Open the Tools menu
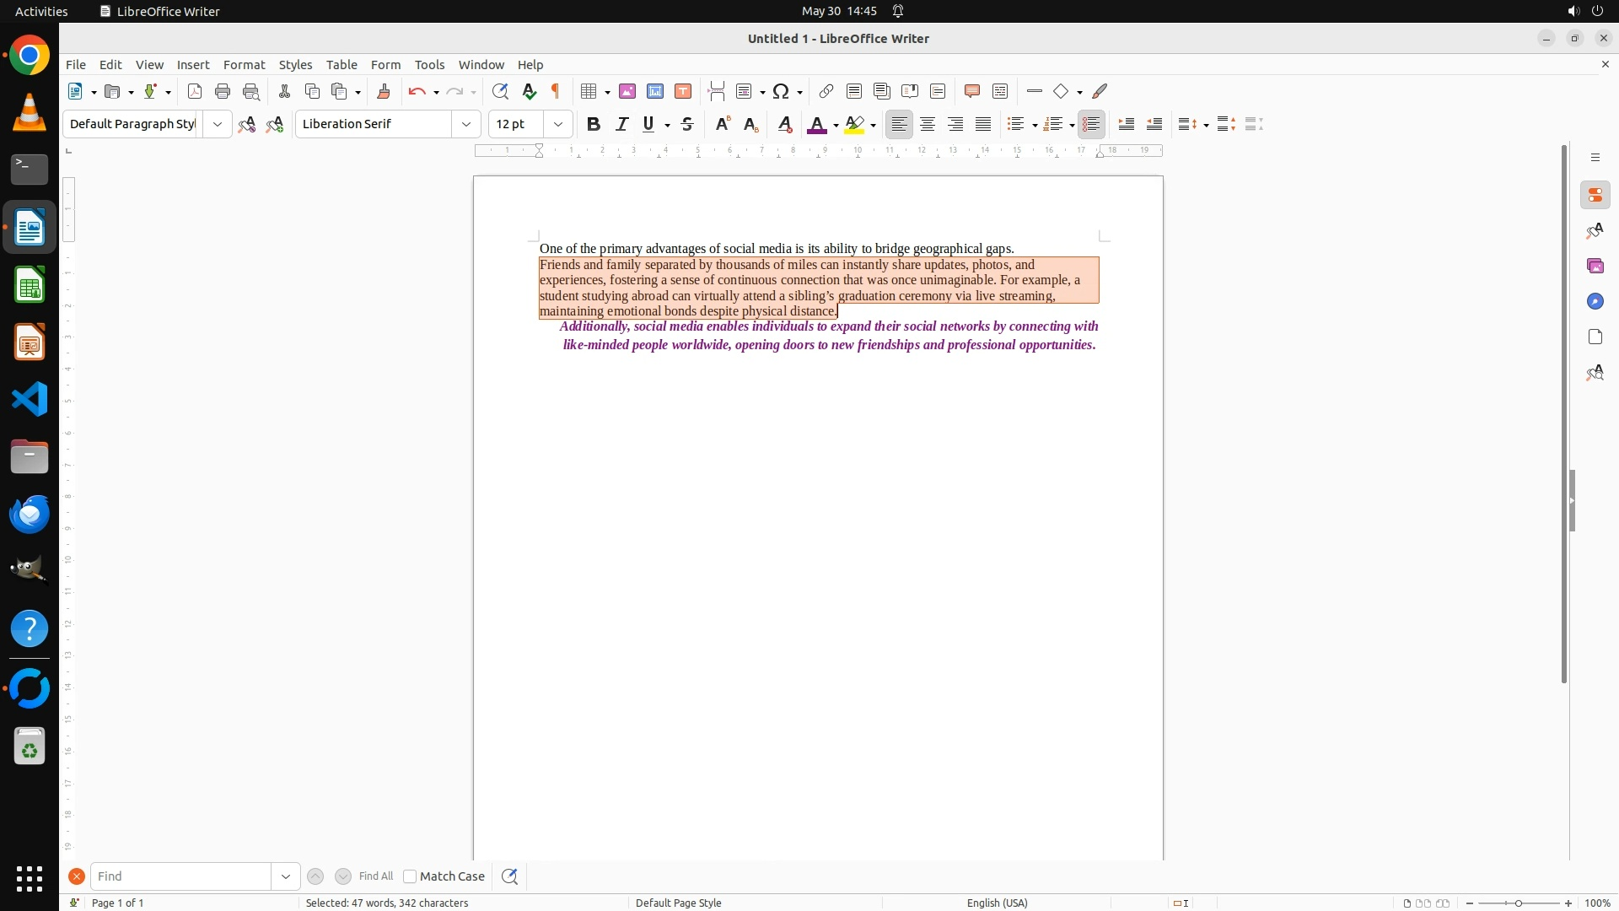Image resolution: width=1619 pixels, height=911 pixels. [429, 65]
